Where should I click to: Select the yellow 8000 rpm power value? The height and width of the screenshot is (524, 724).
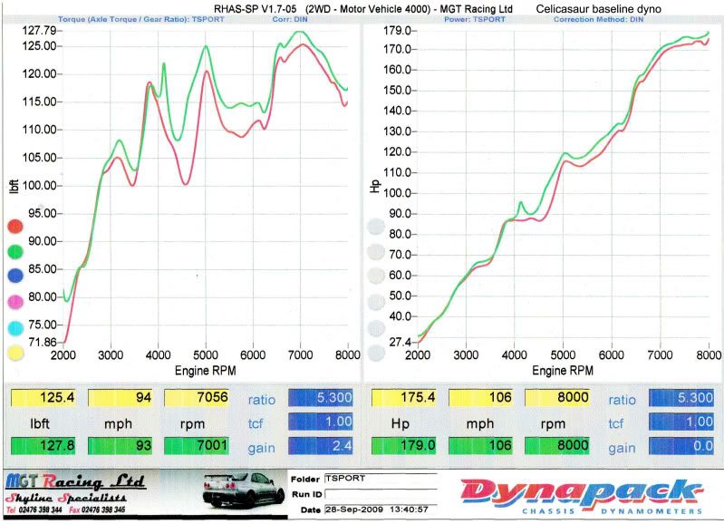[557, 397]
